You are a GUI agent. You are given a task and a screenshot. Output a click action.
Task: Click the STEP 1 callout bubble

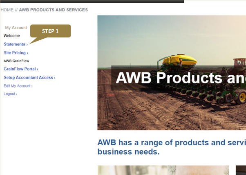click(x=50, y=31)
